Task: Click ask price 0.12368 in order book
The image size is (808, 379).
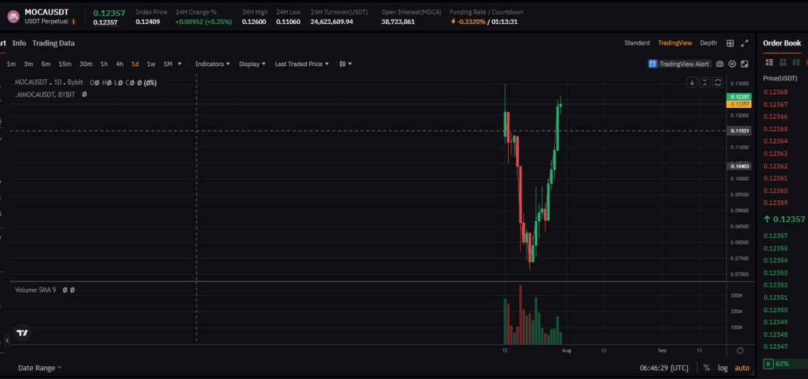Action: (x=776, y=92)
